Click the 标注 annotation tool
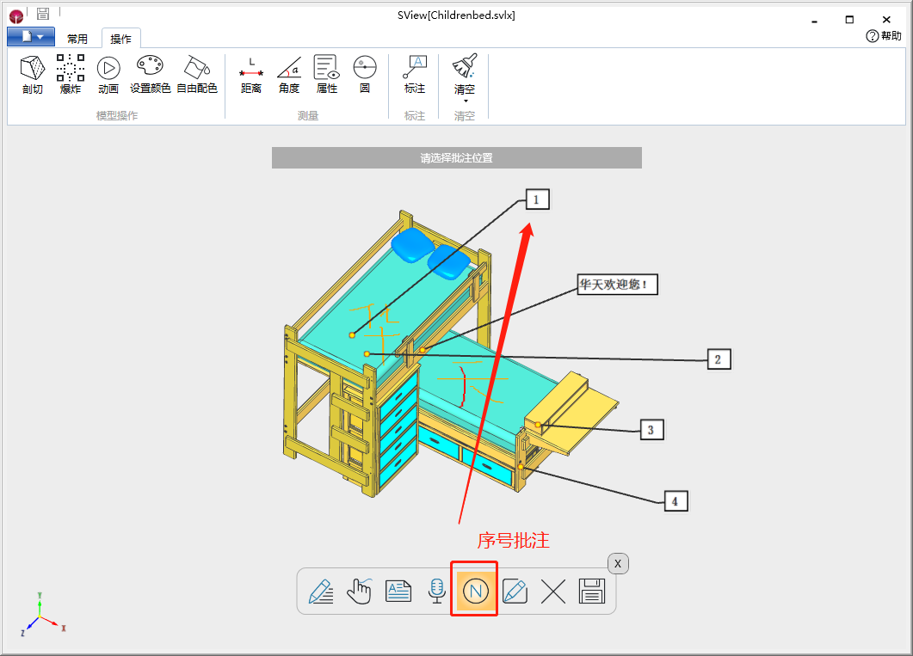 (x=415, y=75)
